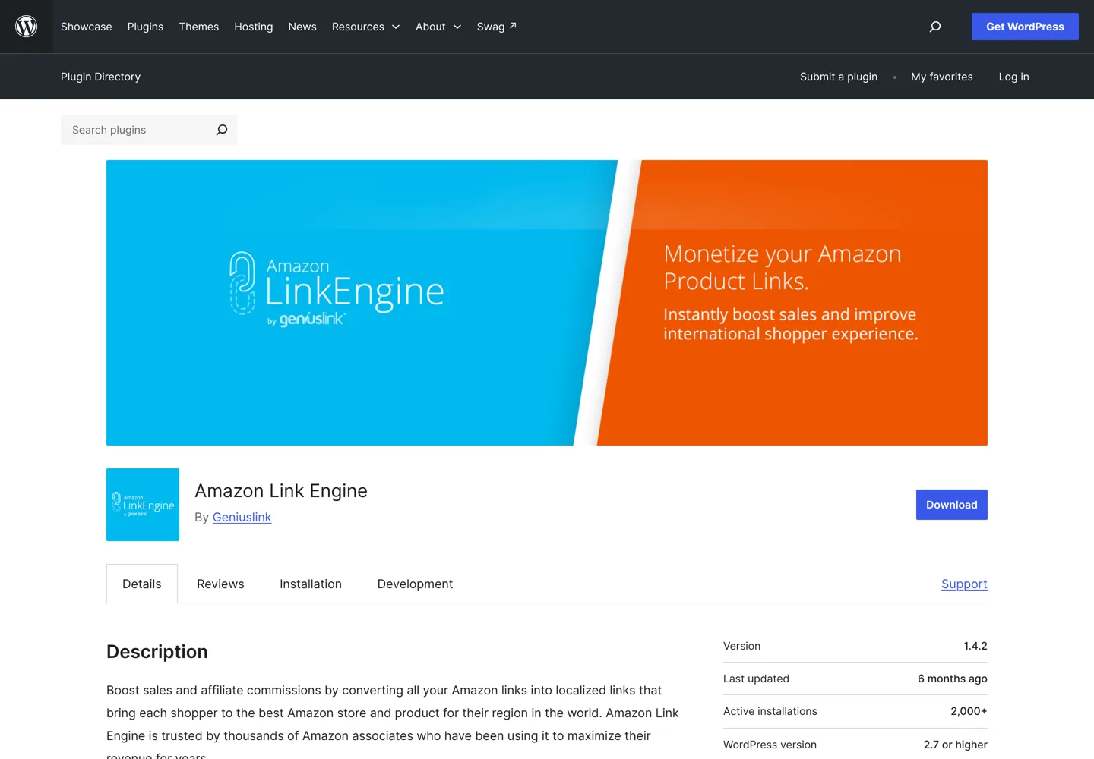Click Submit a plugin link
Screen dimensions: 1094x759
coord(839,77)
